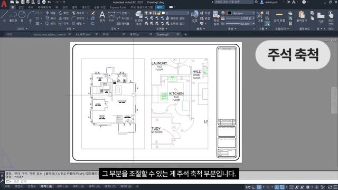This screenshot has width=338, height=190.
Task: Click the new drawing plus tab button
Action: [185, 34]
